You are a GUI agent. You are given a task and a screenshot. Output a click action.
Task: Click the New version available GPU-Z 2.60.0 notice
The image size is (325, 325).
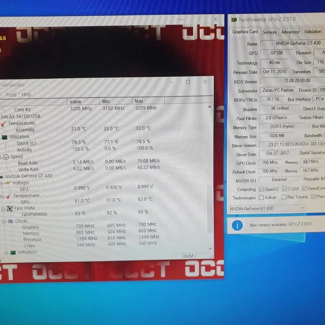[x=281, y=225]
